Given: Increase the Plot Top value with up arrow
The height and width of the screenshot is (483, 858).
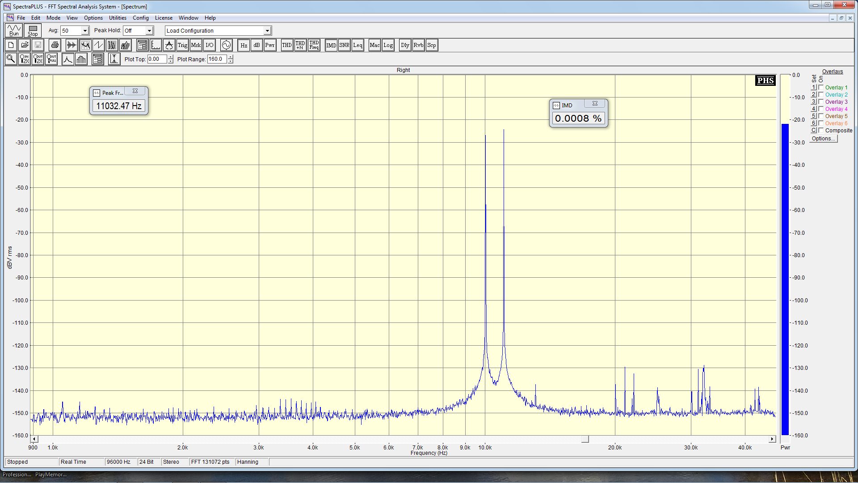Looking at the screenshot, I should pyautogui.click(x=170, y=57).
